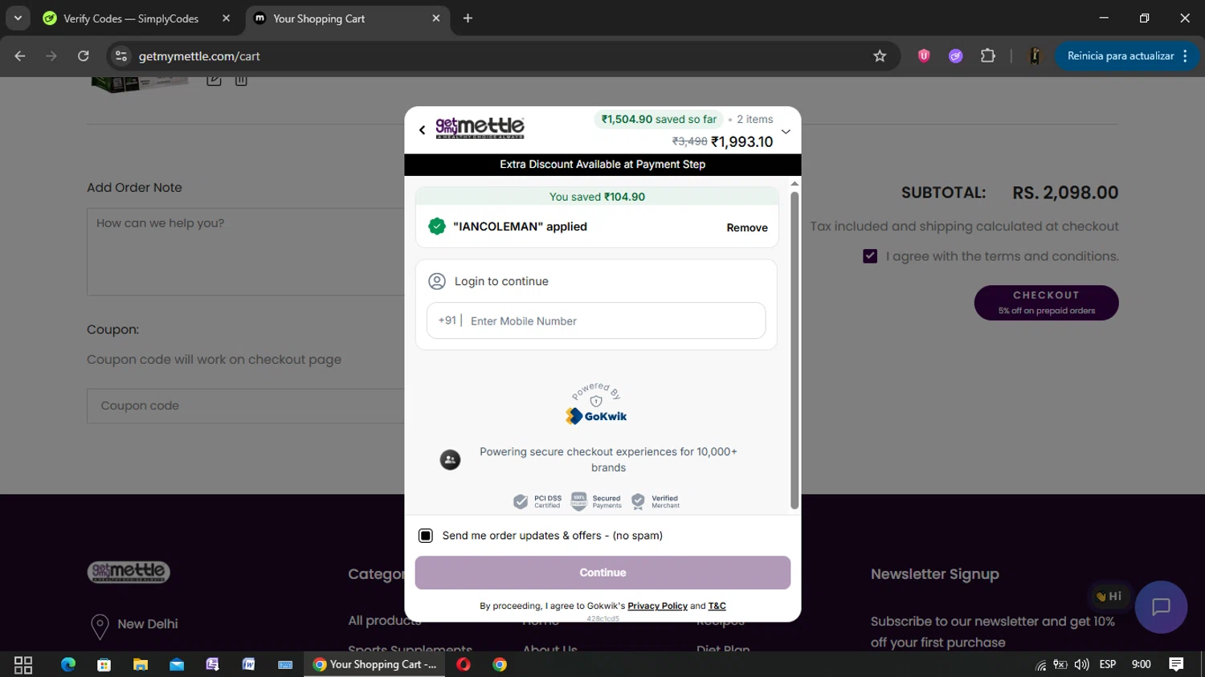Click the PCI DSS Certified badge
Screen dimensions: 1205x677
pyautogui.click(x=537, y=502)
